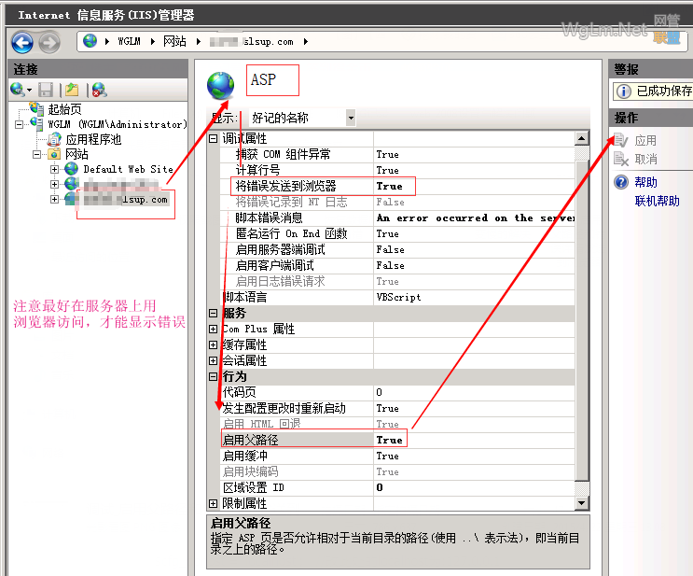Click the Apply action icon

click(621, 141)
